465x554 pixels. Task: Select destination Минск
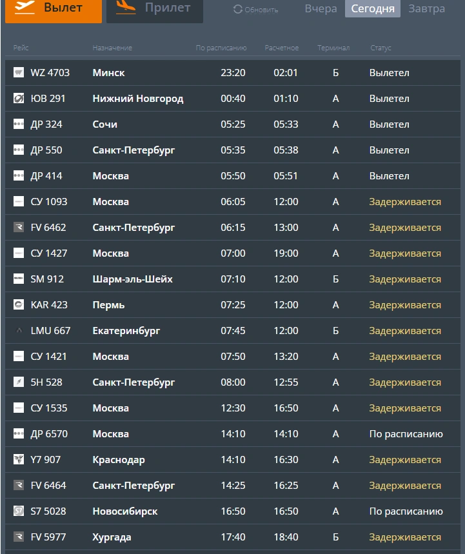click(x=108, y=72)
